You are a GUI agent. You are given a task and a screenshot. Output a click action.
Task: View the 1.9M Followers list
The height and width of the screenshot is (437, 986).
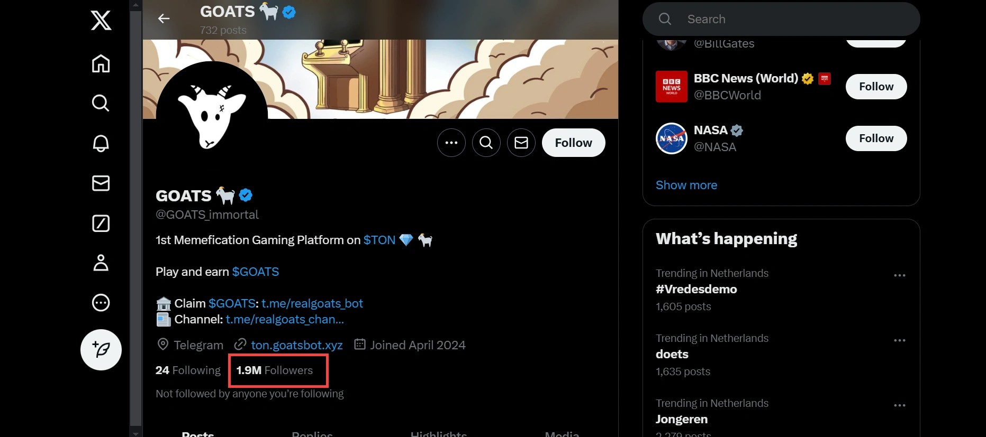(x=275, y=370)
